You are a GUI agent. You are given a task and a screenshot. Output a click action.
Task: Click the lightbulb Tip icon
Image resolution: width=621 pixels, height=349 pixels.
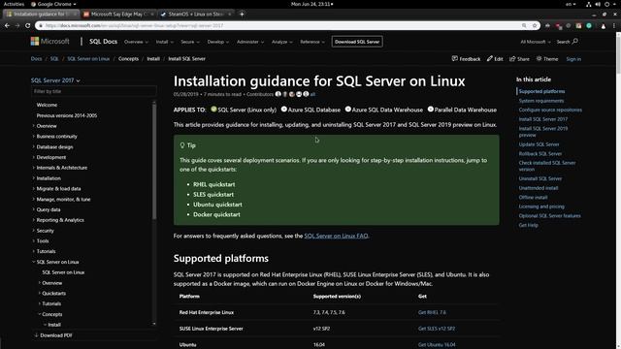pyautogui.click(x=182, y=145)
